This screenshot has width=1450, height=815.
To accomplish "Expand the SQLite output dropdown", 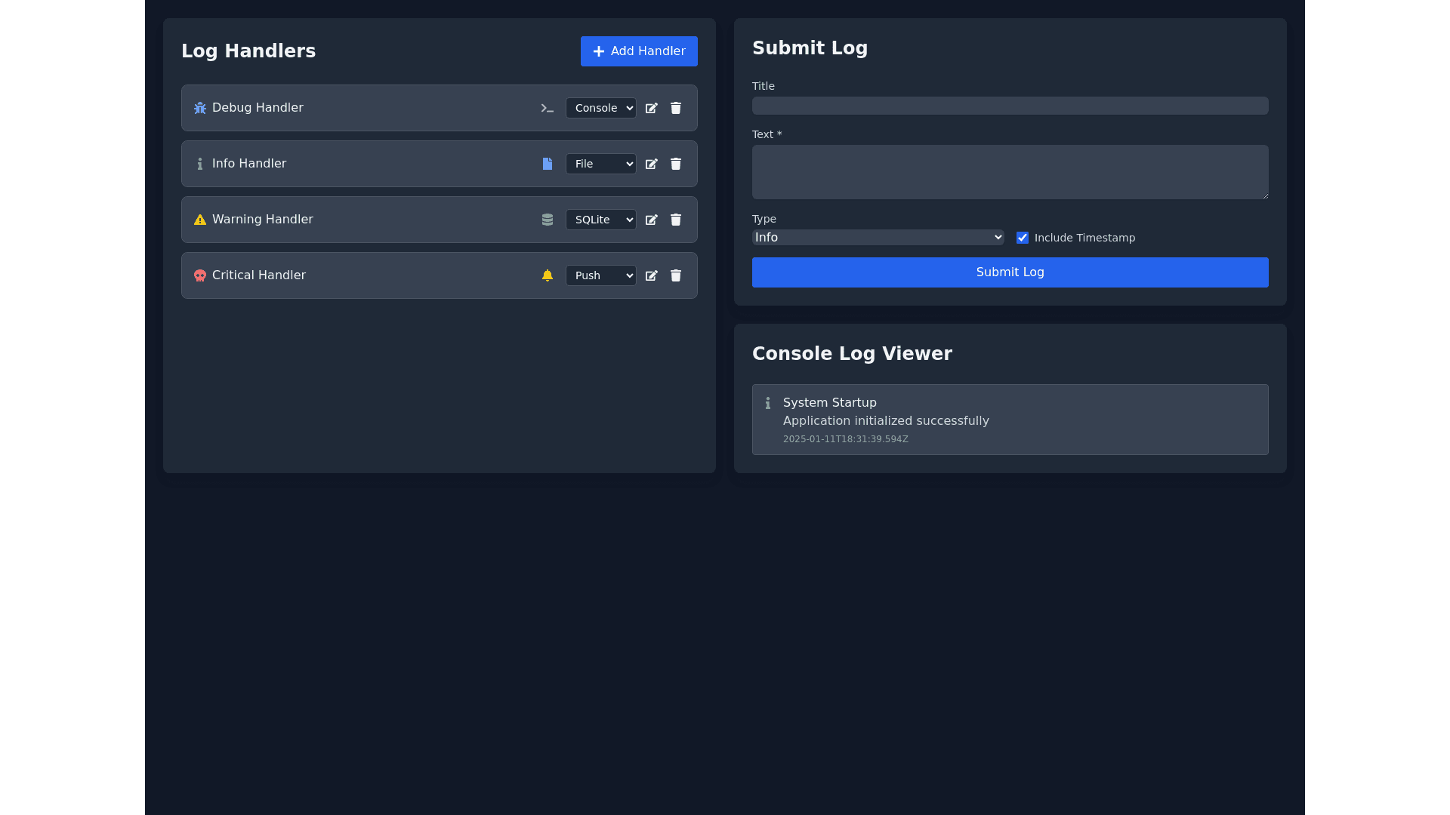I will click(601, 220).
